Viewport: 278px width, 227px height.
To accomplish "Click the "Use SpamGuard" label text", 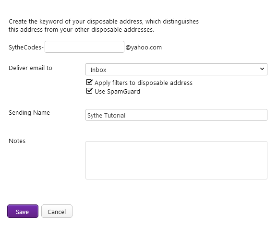I will [117, 92].
